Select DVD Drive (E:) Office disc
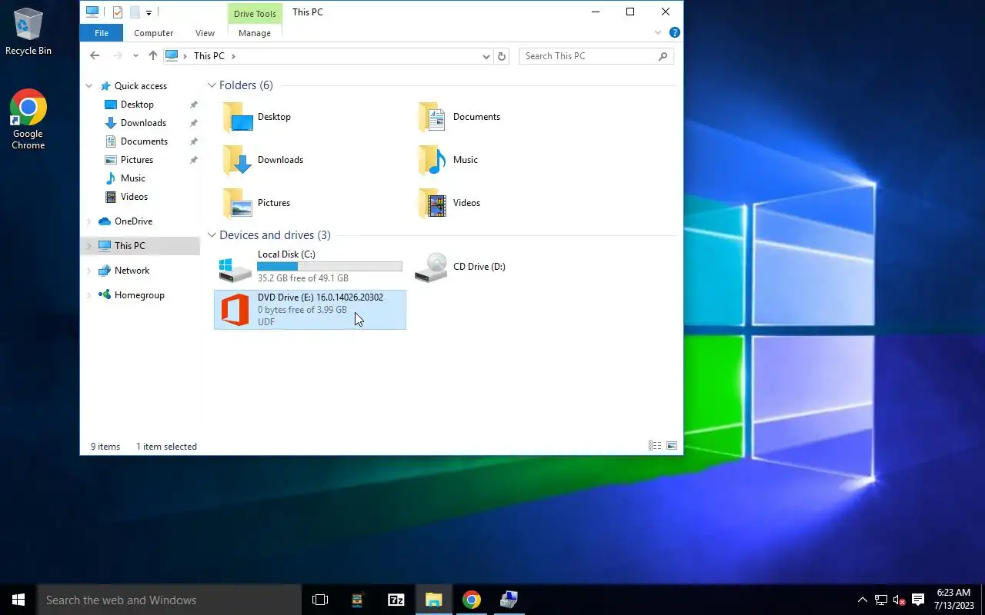Image resolution: width=985 pixels, height=615 pixels. point(310,310)
